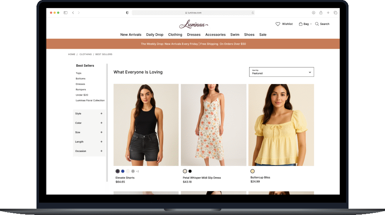This screenshot has height=215, width=385.
Task: Open the shopping Bag icon
Action: (x=301, y=24)
